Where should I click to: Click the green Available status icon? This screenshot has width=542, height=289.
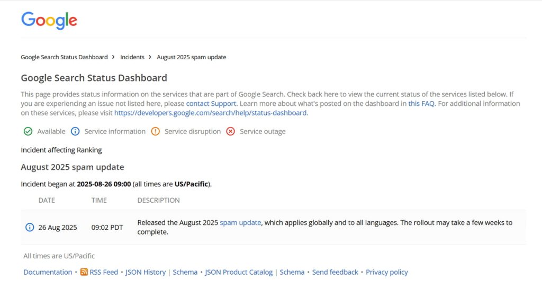pos(28,131)
